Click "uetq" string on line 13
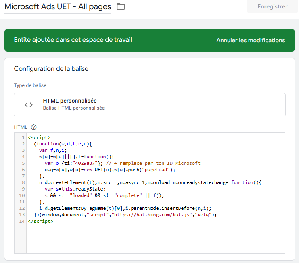The height and width of the screenshot is (263, 299). point(203,215)
